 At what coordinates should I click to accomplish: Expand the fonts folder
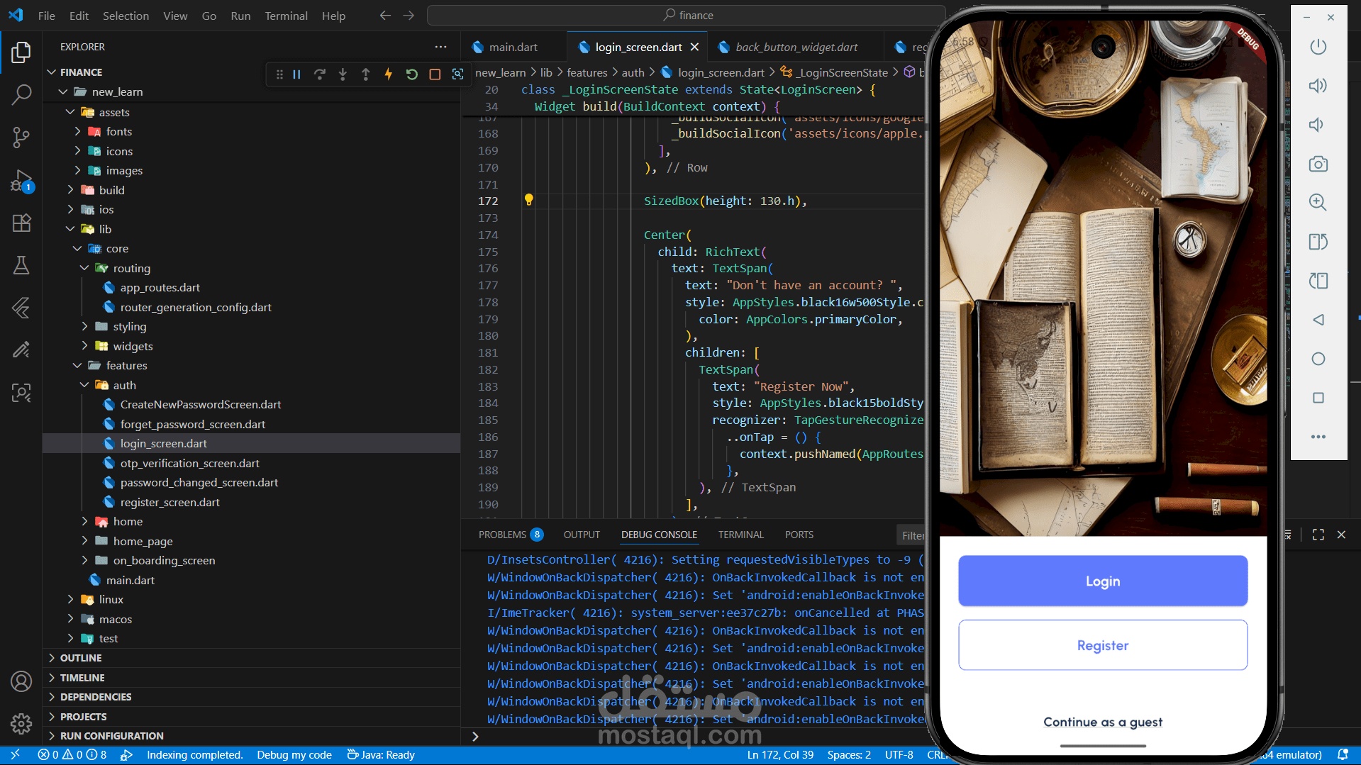click(x=78, y=131)
